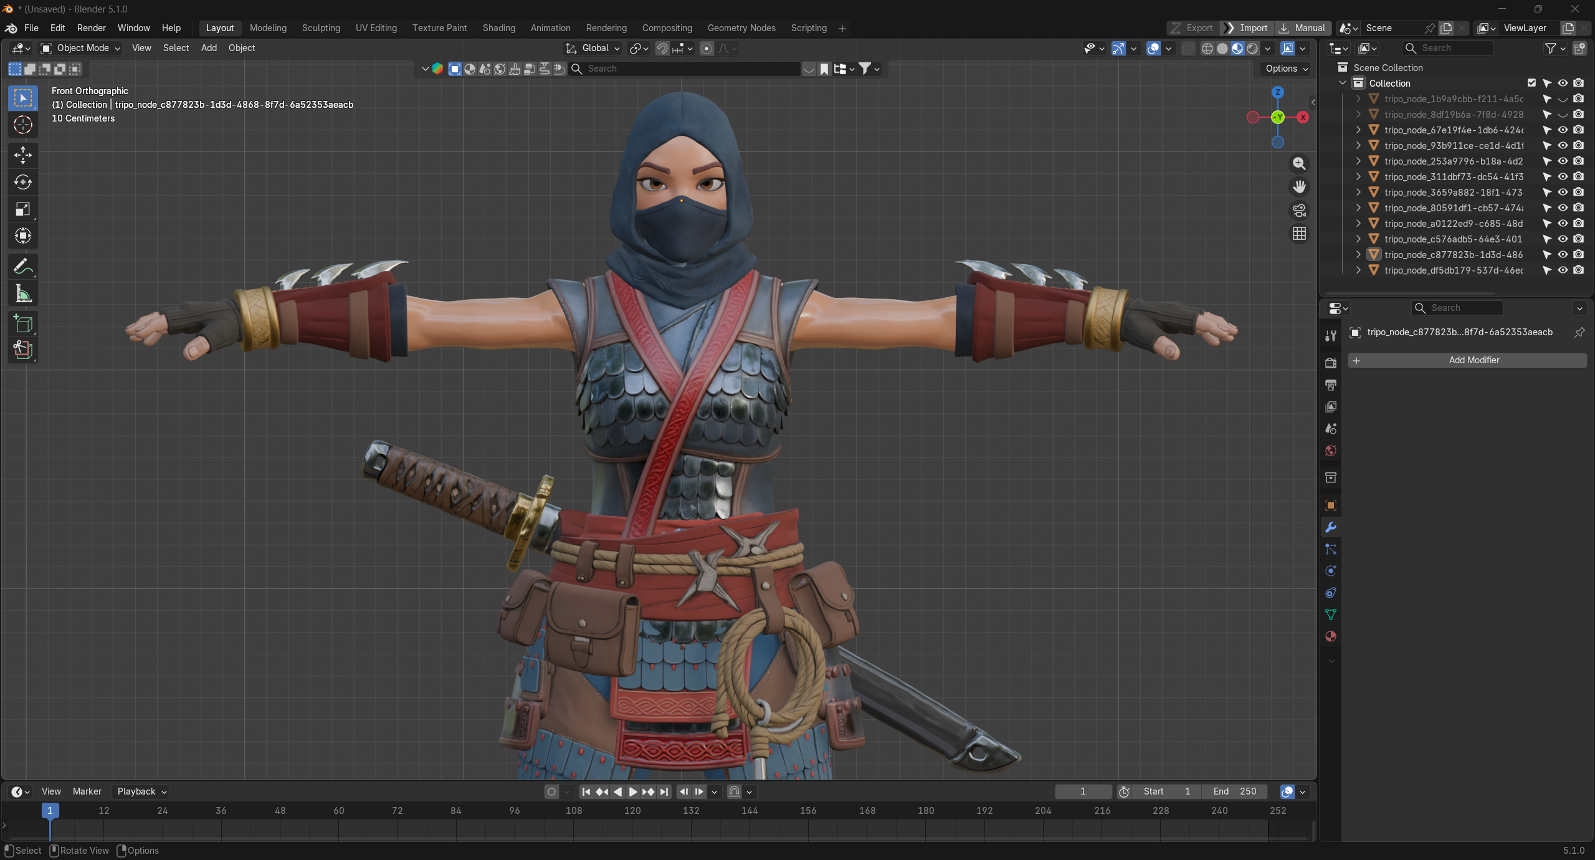Switch to the Sculpting workspace tab
Viewport: 1595px width, 860px height.
pyautogui.click(x=321, y=28)
